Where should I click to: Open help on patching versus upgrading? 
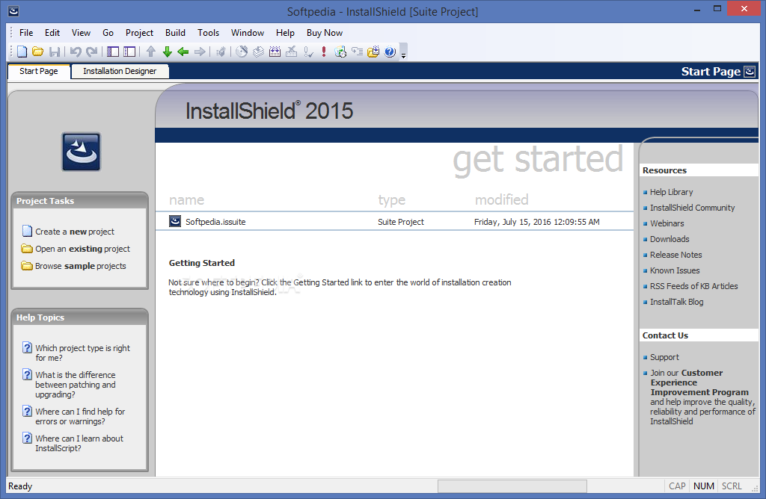click(76, 385)
